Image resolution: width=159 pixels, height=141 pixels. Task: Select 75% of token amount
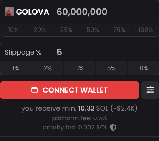(119, 30)
